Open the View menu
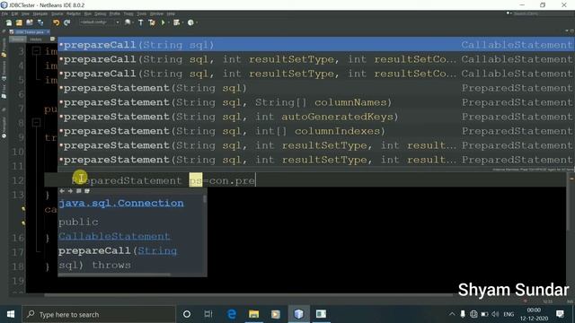This screenshot has width=575, height=323. point(25,13)
